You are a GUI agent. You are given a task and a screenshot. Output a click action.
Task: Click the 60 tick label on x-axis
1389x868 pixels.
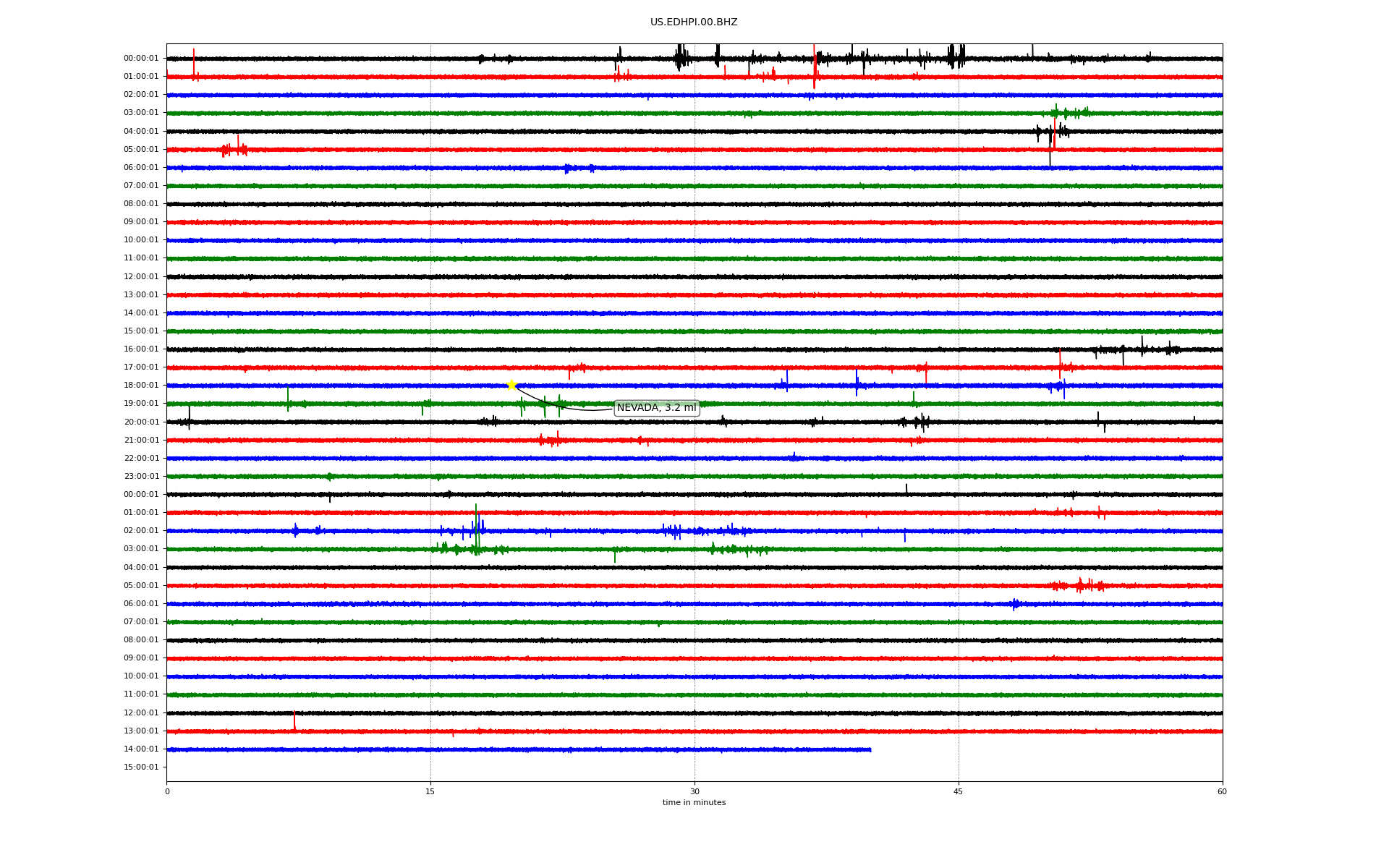coord(1222,791)
